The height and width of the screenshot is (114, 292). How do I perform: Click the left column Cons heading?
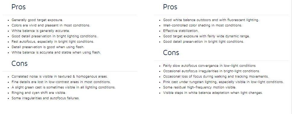pyautogui.click(x=19, y=63)
